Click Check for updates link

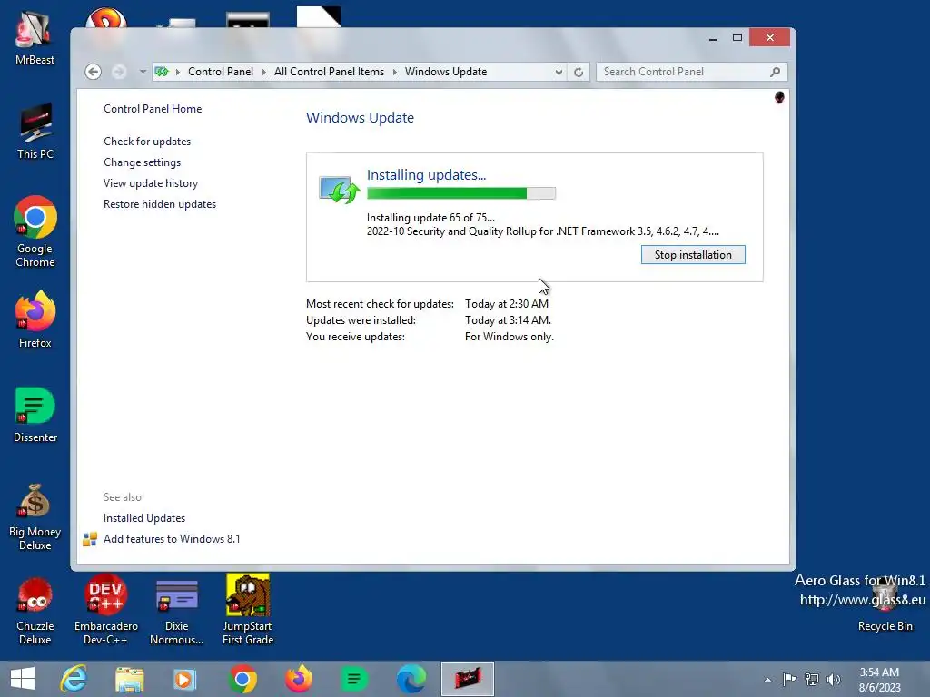147,141
